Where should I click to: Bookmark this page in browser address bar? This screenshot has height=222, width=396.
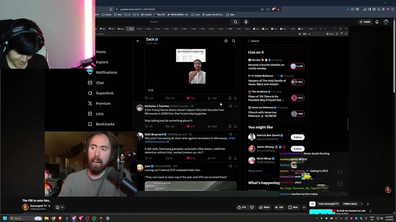(111, 9)
